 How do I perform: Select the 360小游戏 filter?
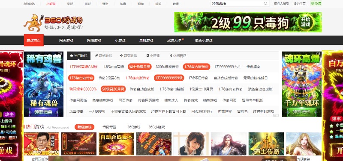coord(156,127)
